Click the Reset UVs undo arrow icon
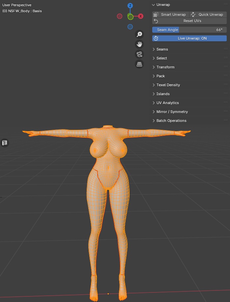The width and height of the screenshot is (230, 302). [x=156, y=21]
